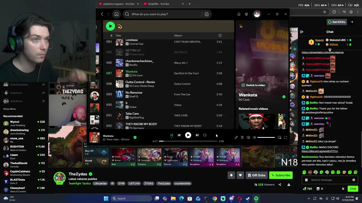Mute Spotify volume speaker icon
This screenshot has width=362, height=203.
click(x=254, y=137)
